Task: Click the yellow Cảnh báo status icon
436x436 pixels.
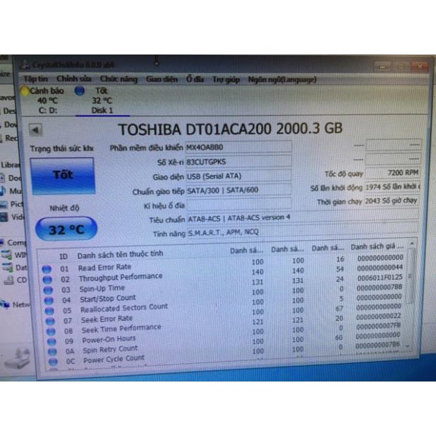Action: 26,91
